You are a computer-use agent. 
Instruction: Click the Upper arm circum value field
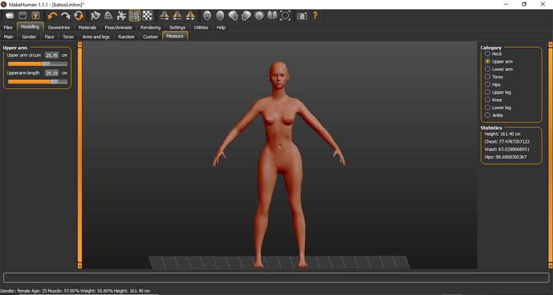52,55
